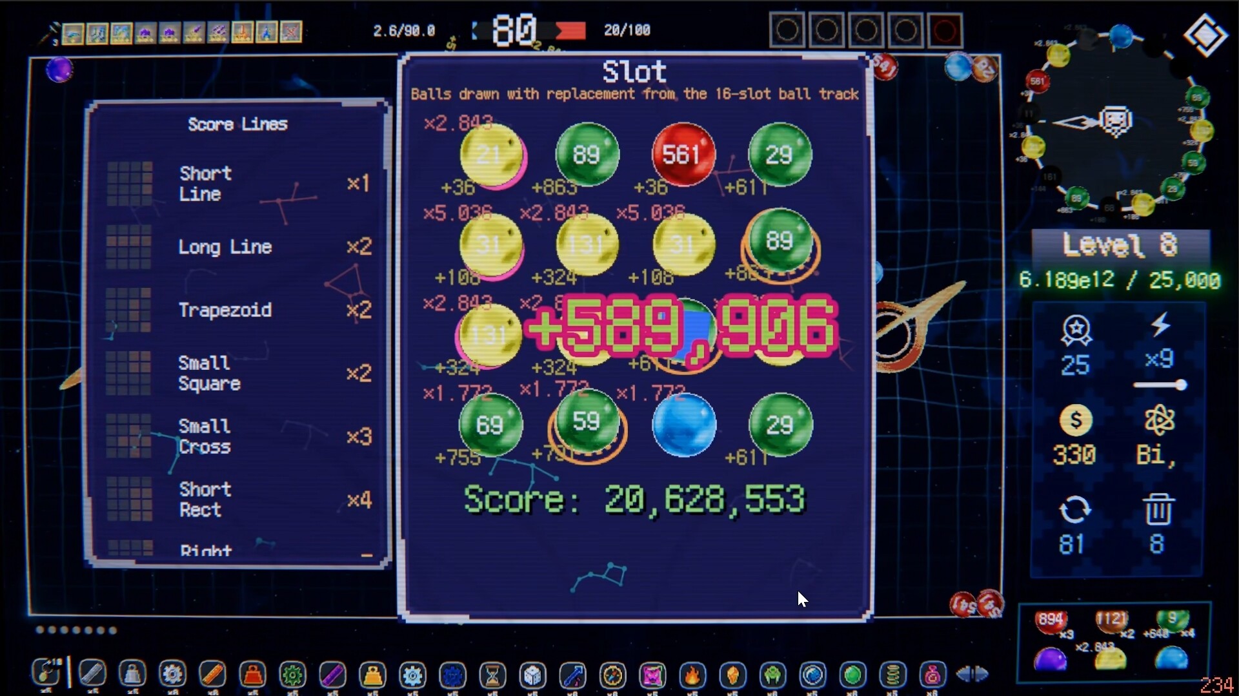
Task: Select the Trapezoid score line row
Action: [x=239, y=310]
